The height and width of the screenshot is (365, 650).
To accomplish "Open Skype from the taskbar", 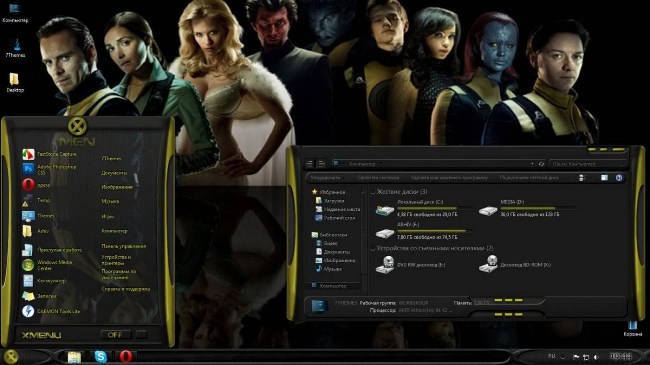I will [x=101, y=356].
